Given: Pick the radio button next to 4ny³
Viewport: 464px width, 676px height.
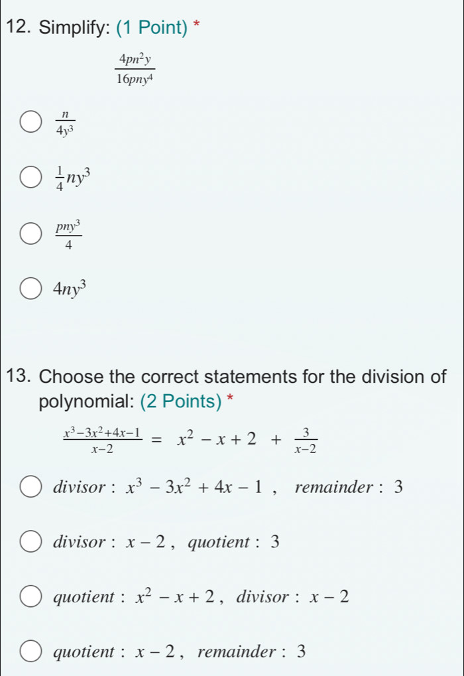Looking at the screenshot, I should [x=30, y=289].
